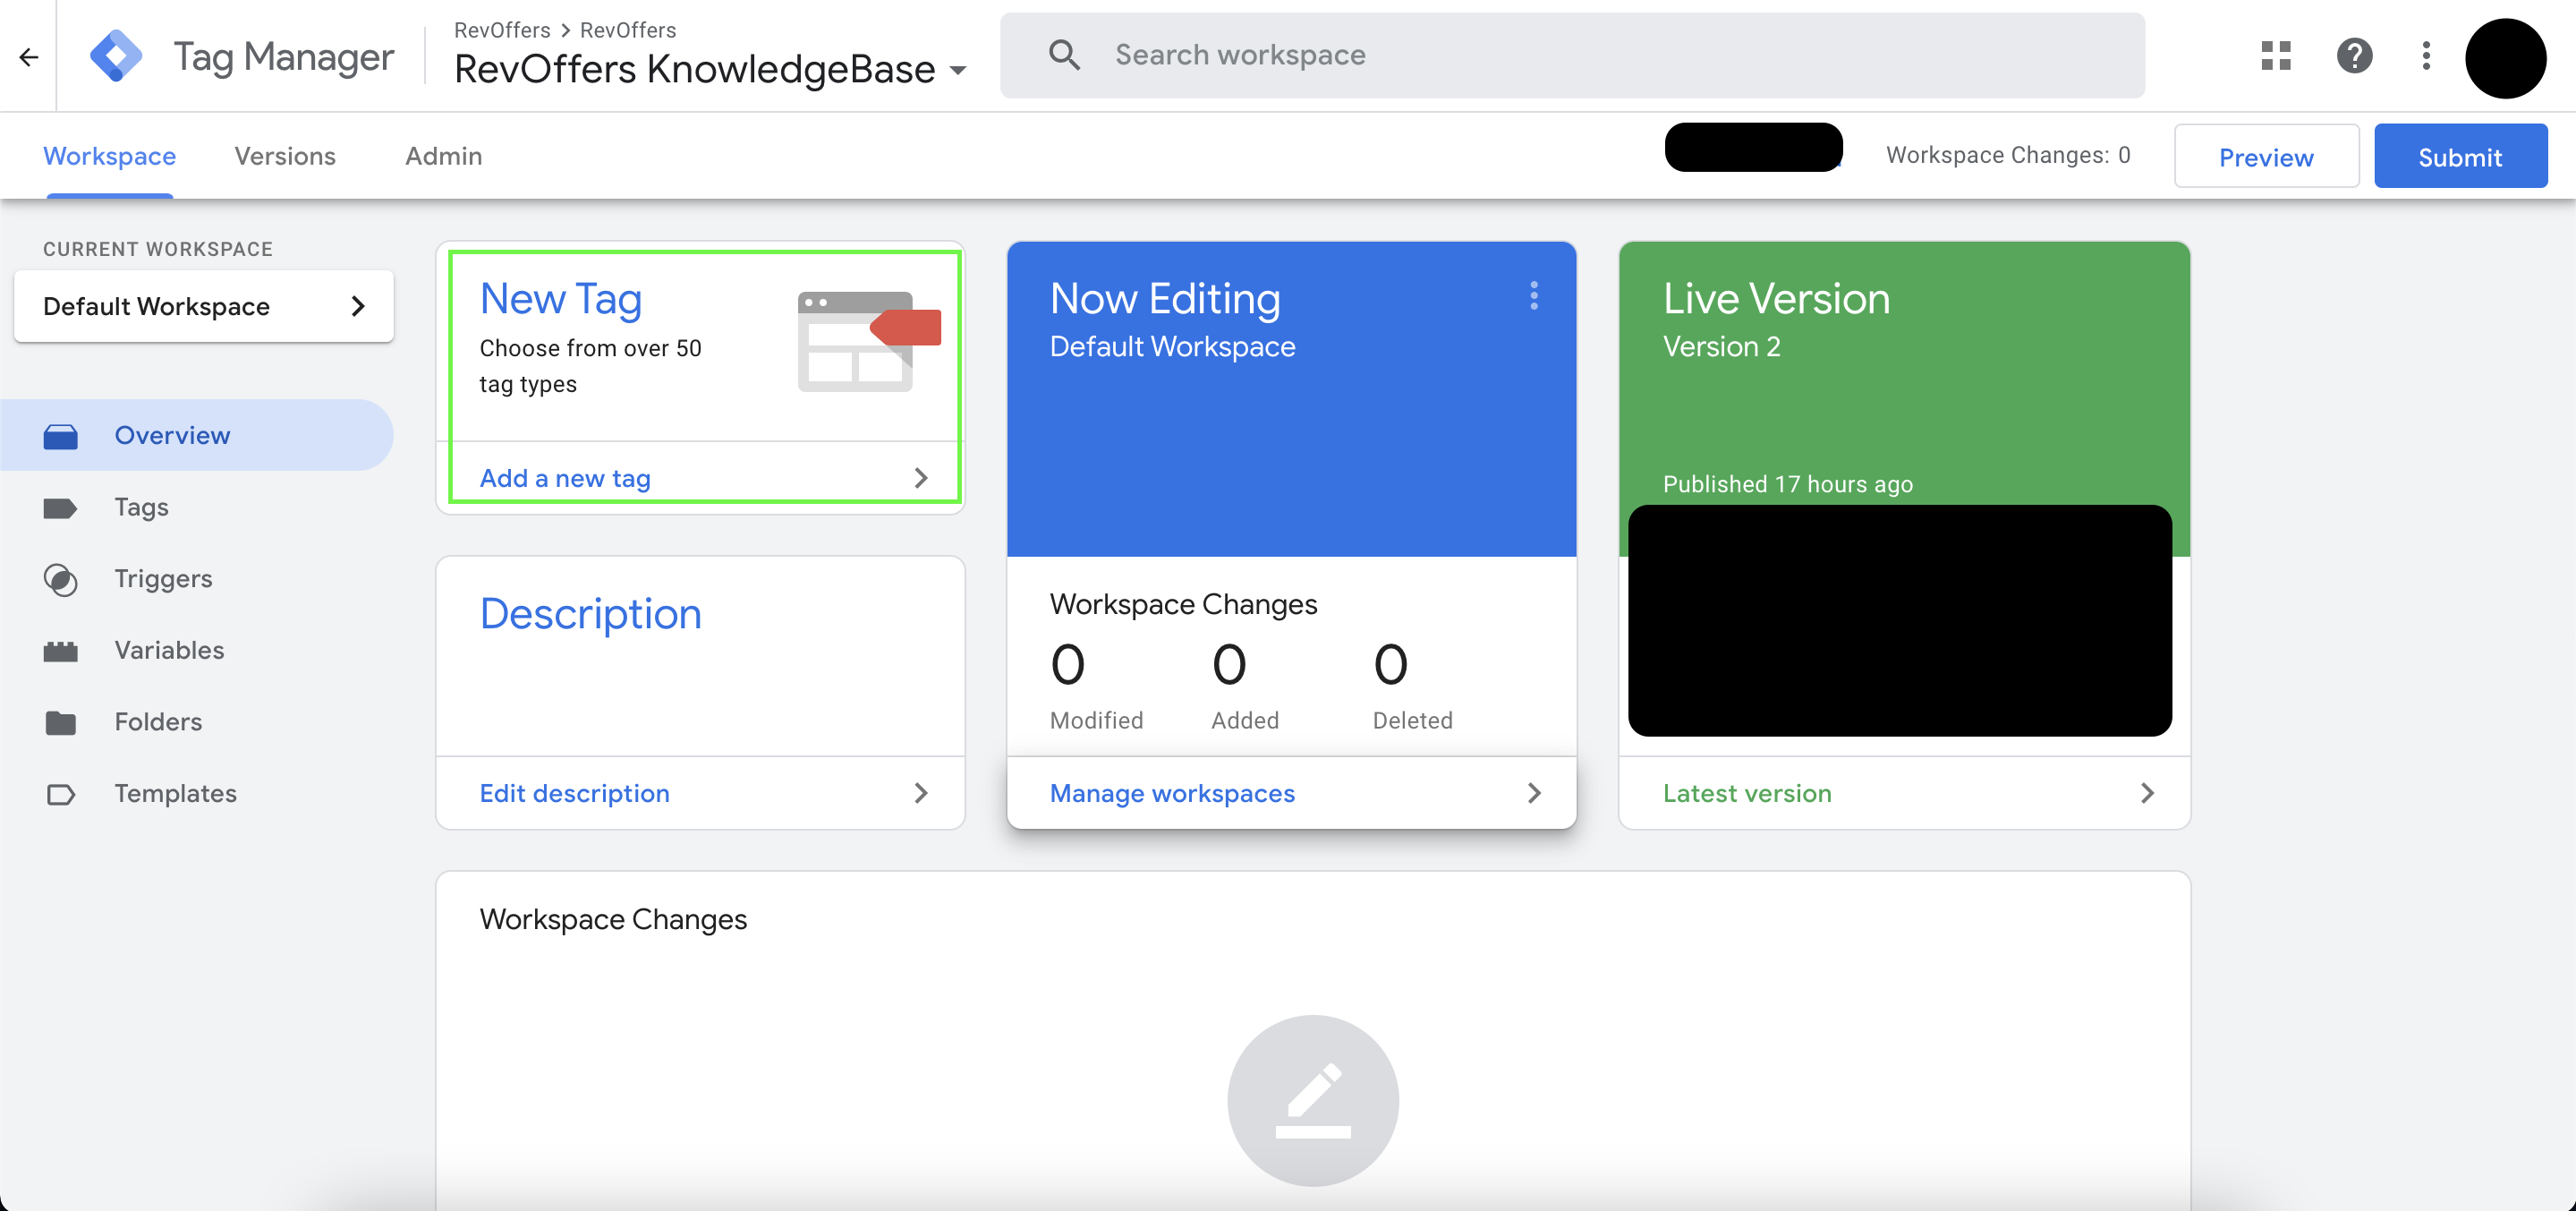Open the header three-dot menu
The image size is (2576, 1211).
(2426, 55)
